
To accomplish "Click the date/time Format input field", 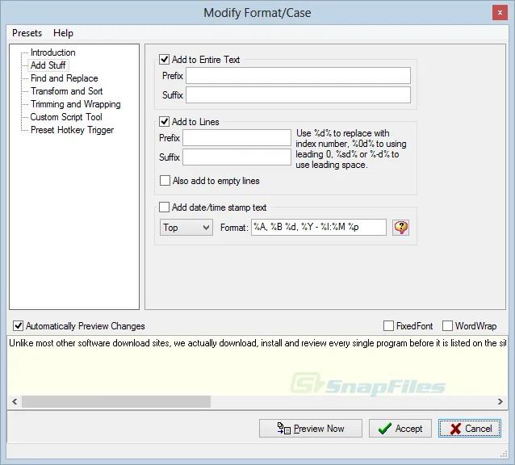I will (x=319, y=227).
